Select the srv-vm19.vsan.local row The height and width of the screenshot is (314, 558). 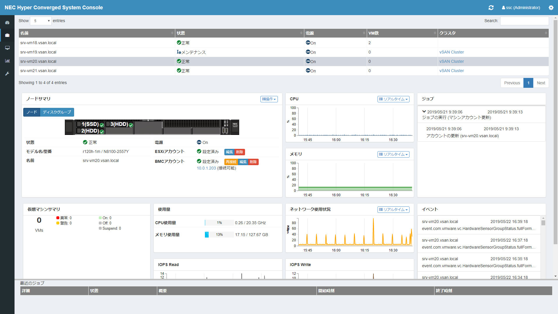point(284,52)
